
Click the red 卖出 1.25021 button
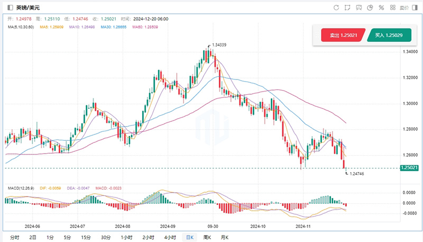point(343,35)
